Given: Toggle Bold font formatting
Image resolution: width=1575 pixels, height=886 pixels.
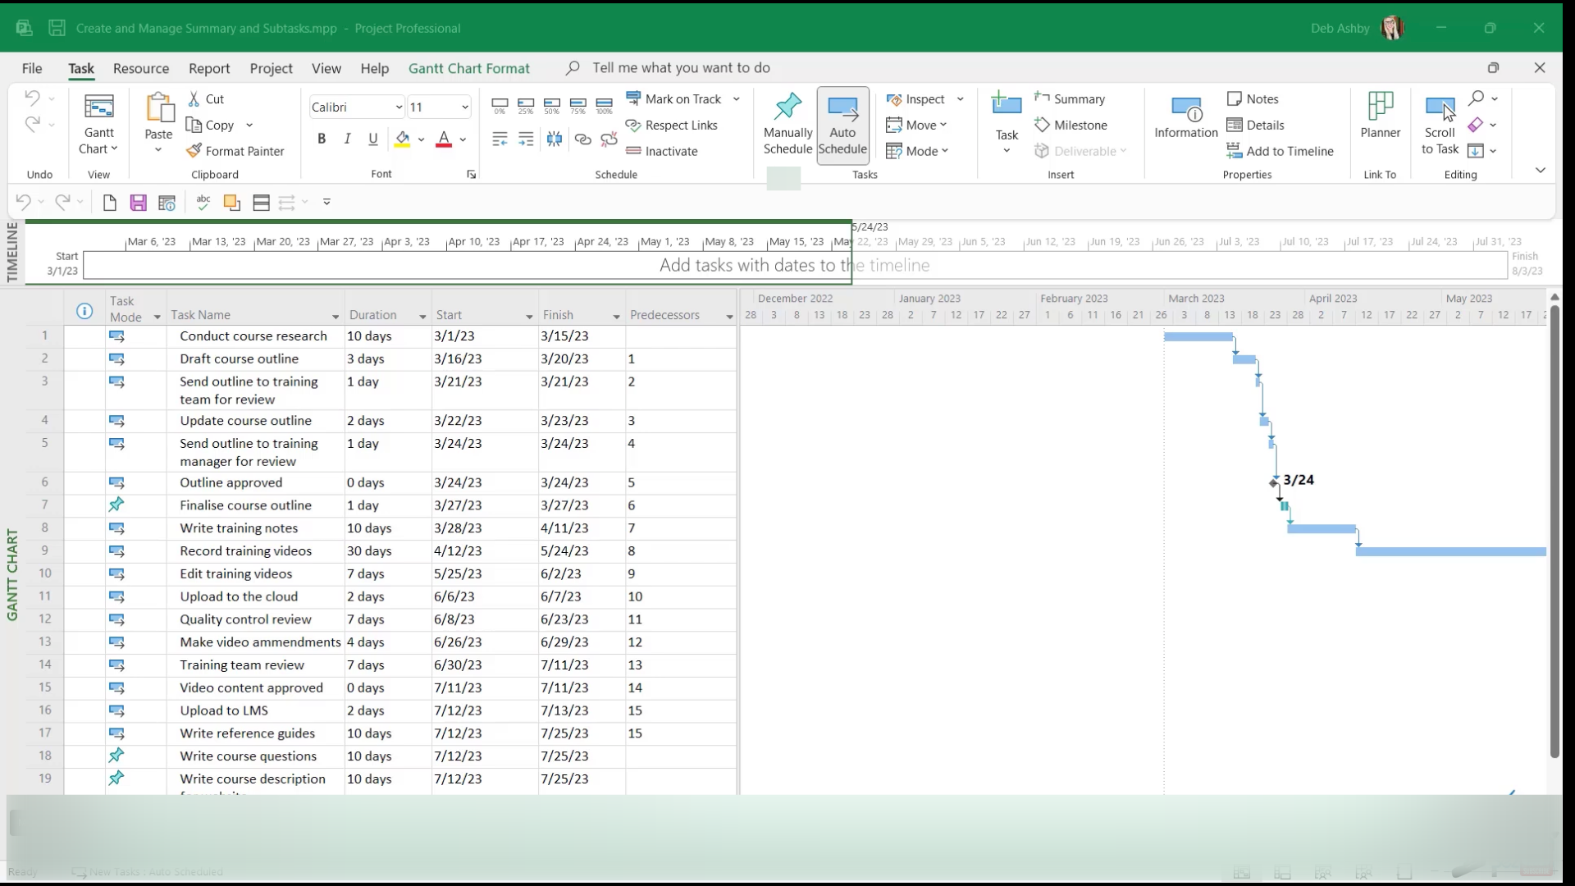Looking at the screenshot, I should [x=322, y=139].
